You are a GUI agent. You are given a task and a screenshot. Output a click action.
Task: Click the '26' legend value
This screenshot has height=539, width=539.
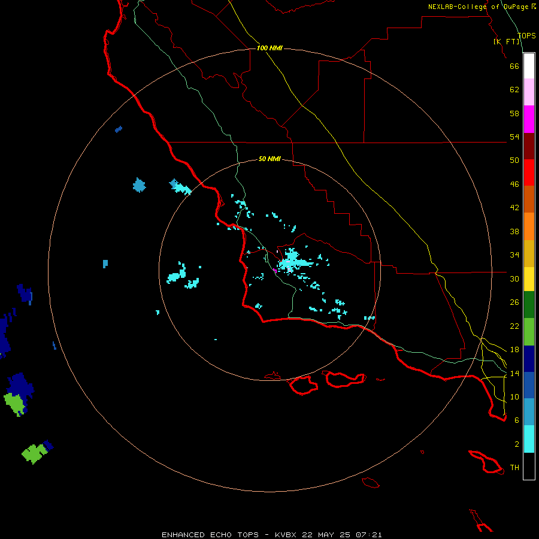(x=514, y=302)
